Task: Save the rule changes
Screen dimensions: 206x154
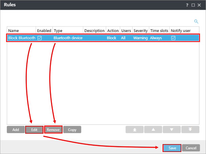Action: 172,148
